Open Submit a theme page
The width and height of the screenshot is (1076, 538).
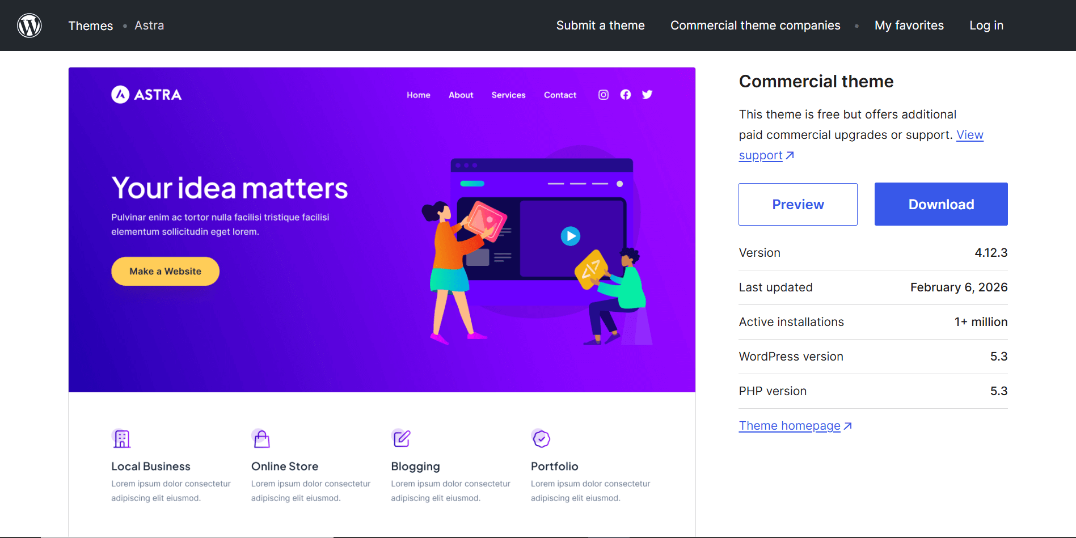pyautogui.click(x=601, y=26)
